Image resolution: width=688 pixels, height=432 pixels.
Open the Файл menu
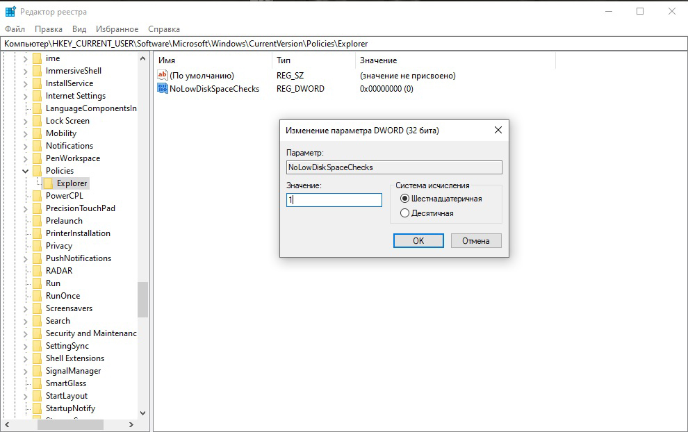click(15, 29)
